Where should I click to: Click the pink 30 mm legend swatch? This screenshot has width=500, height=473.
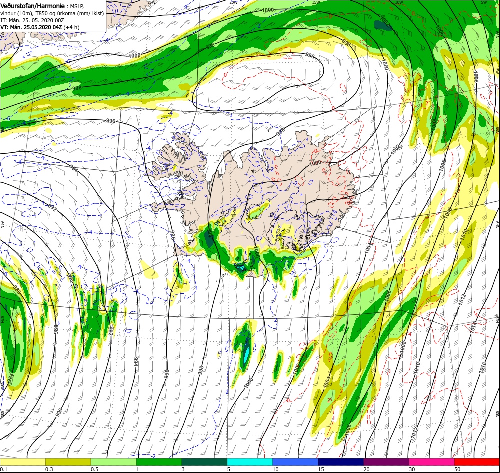tap(432, 462)
